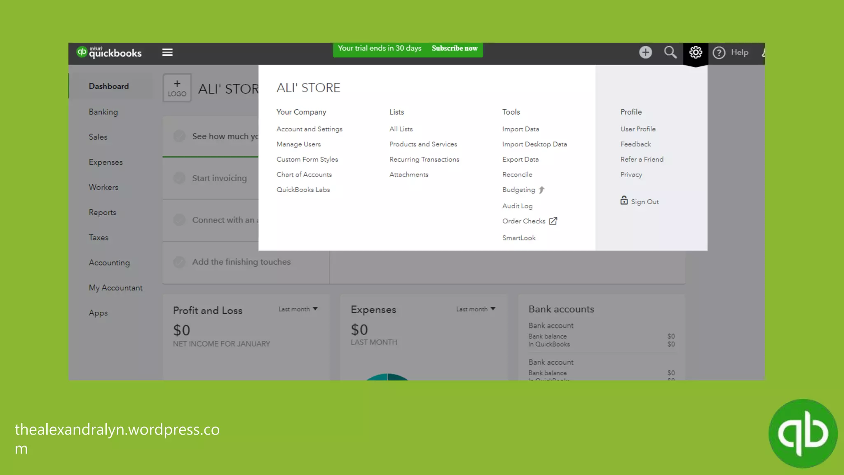The width and height of the screenshot is (844, 475).
Task: Select Reconcile under Tools
Action: [x=517, y=175]
